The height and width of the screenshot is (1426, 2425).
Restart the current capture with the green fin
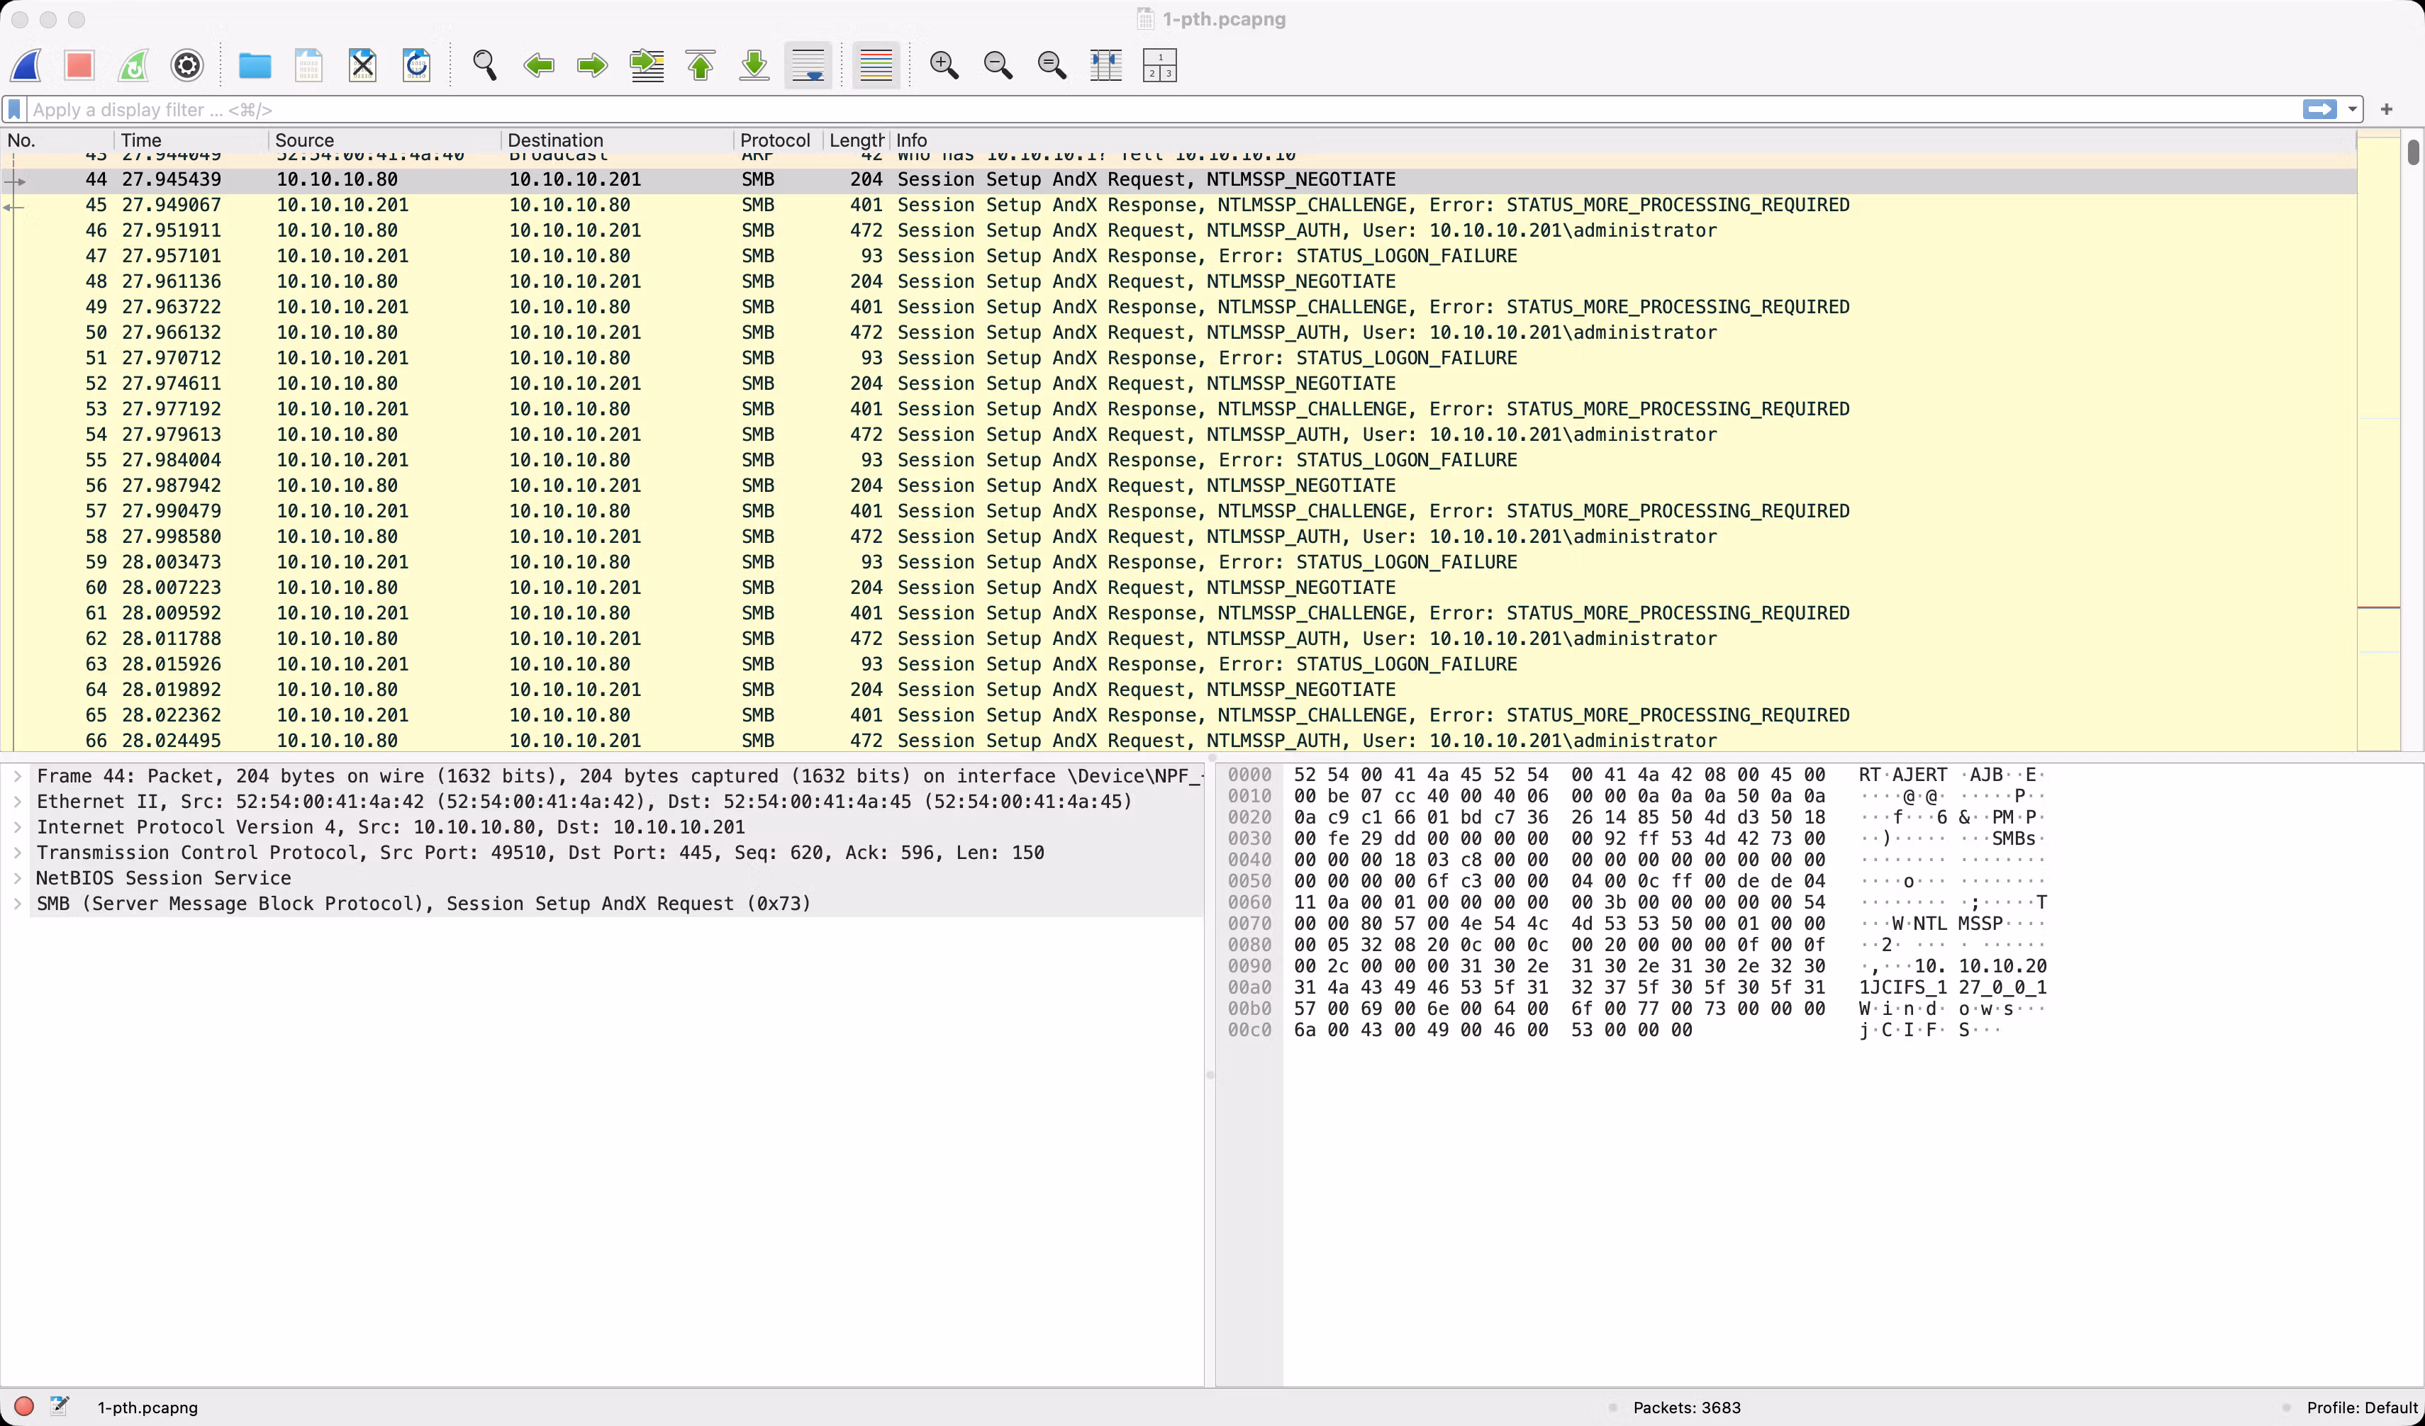tap(133, 65)
